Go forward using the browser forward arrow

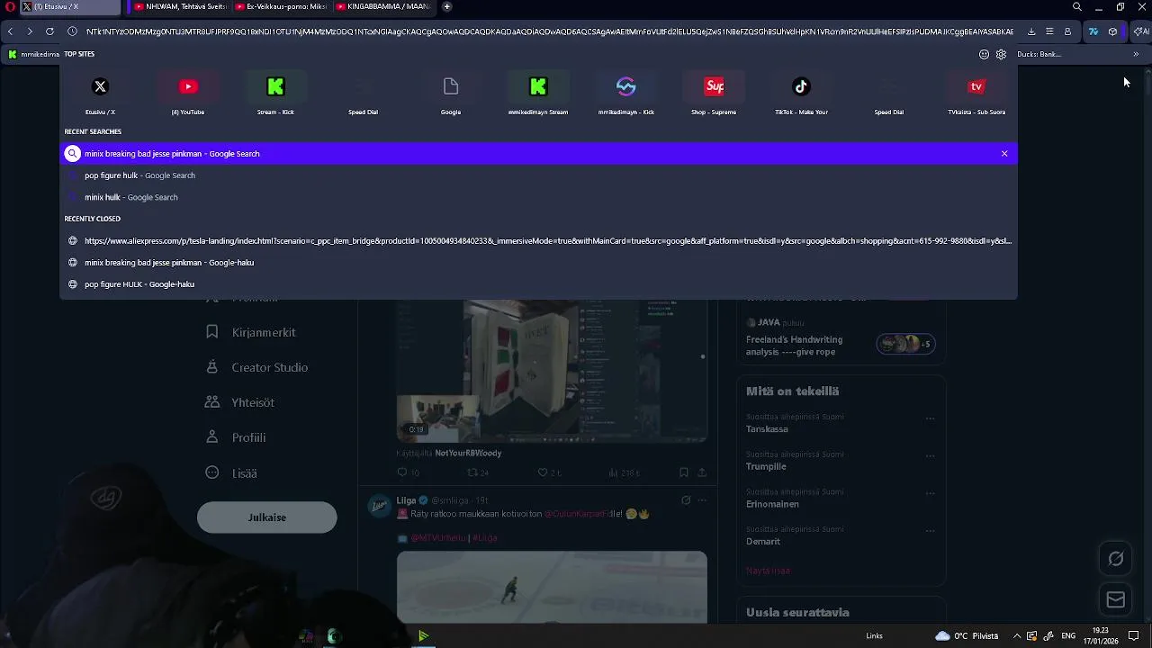[30, 31]
